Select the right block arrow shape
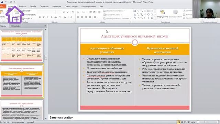The width and height of the screenshot is (220, 124). (145, 14)
